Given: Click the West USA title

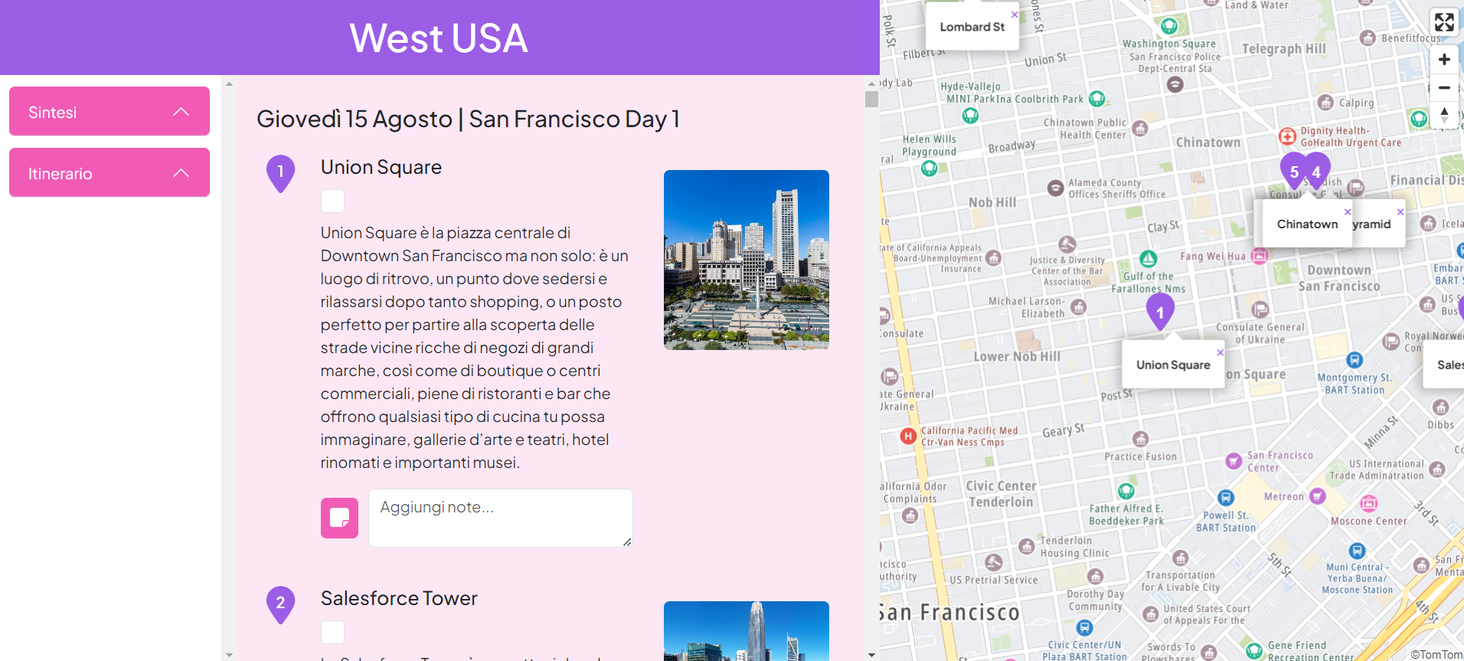Looking at the screenshot, I should coord(439,38).
